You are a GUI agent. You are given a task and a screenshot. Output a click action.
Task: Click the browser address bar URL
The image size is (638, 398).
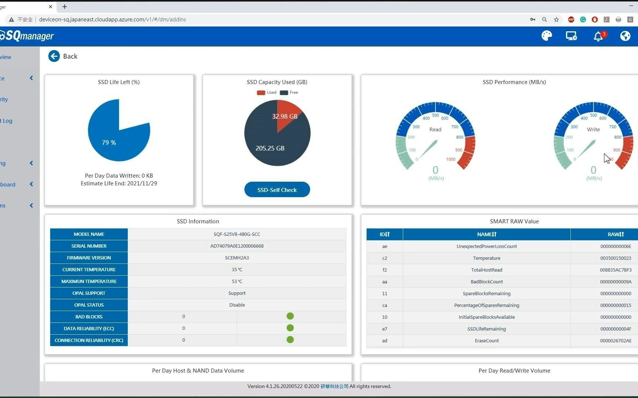click(x=112, y=20)
